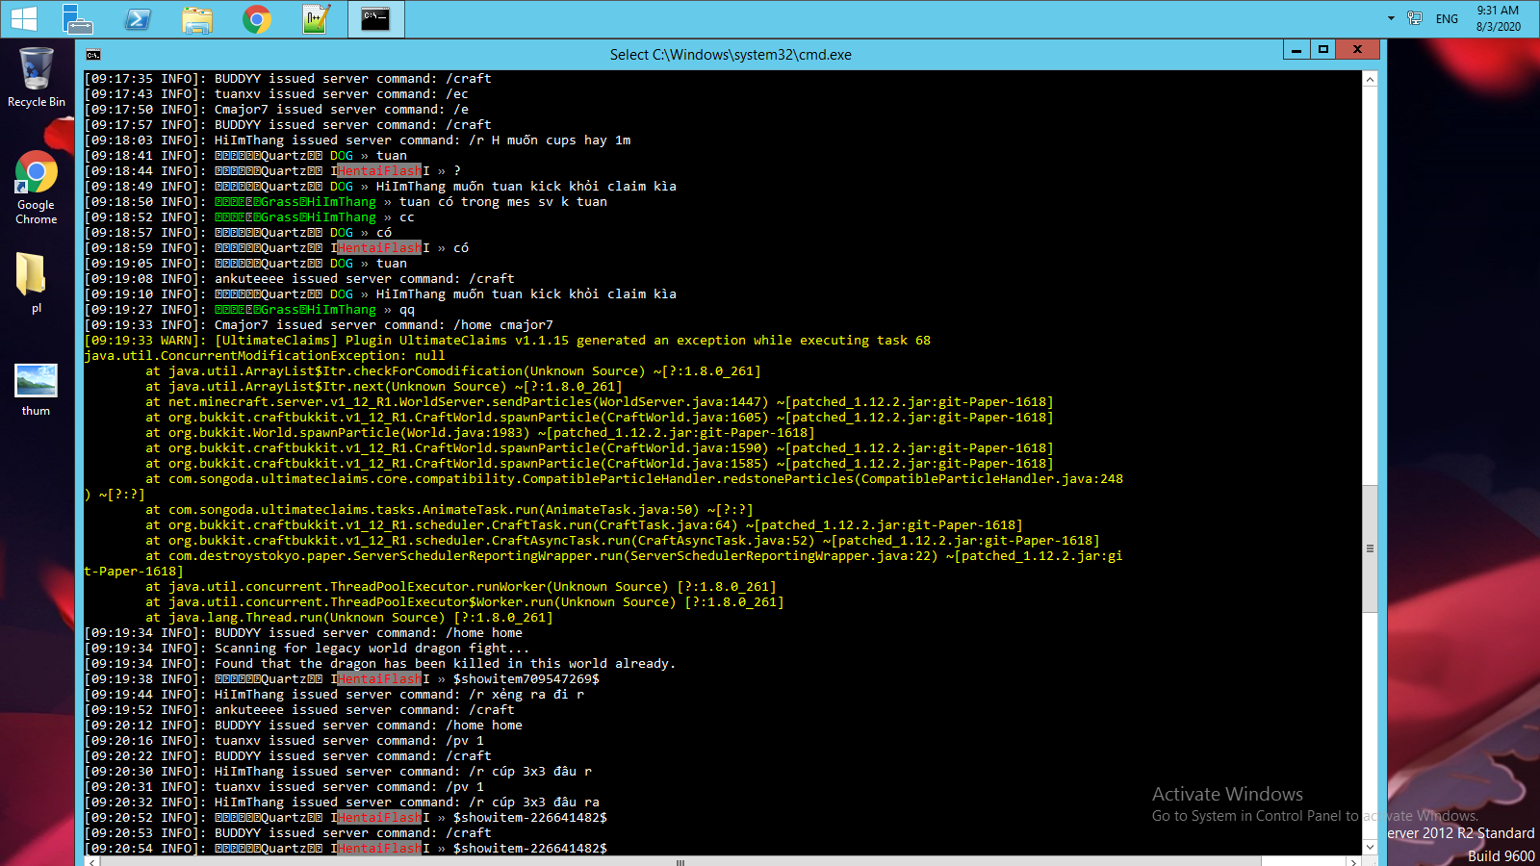The height and width of the screenshot is (866, 1540).
Task: Select the Recycle Bin desktop icon
Action: click(x=37, y=77)
